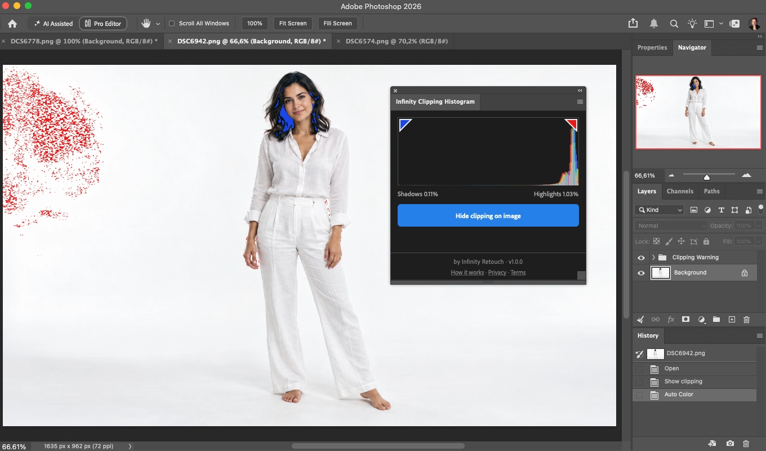Delete current state in History panel
Viewport: 766px width, 451px height.
(746, 444)
